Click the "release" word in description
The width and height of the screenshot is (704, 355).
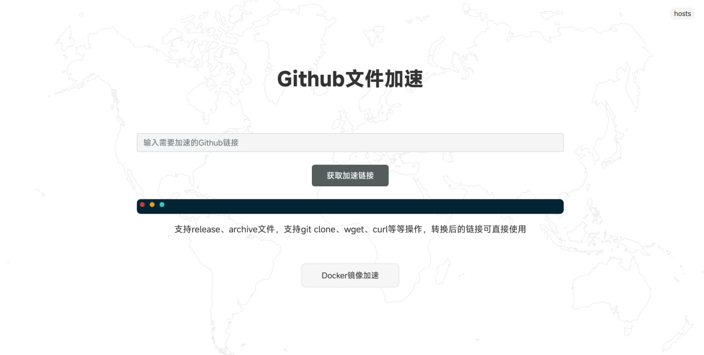click(x=206, y=230)
